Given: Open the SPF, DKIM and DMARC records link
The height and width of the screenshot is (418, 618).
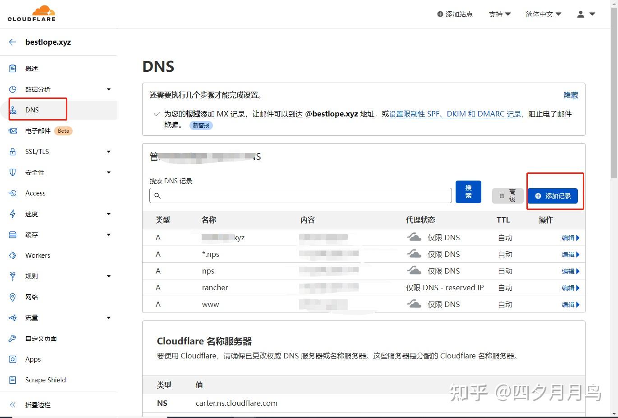Looking at the screenshot, I should click(455, 114).
